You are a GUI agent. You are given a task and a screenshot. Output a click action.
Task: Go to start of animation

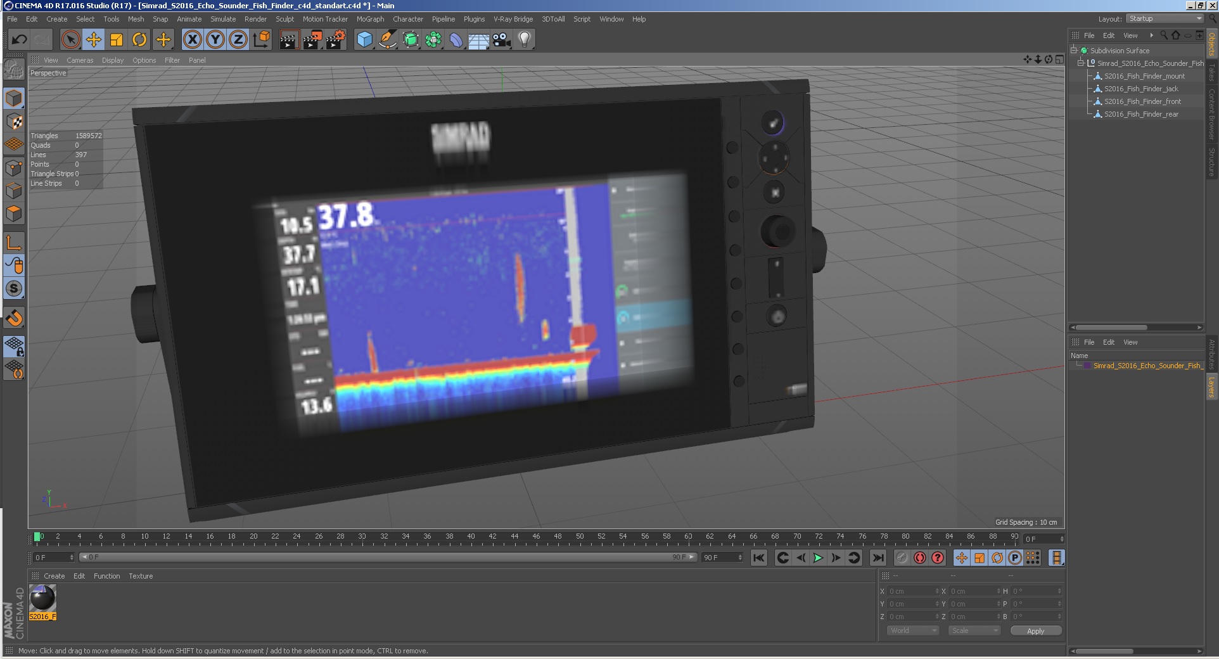(758, 558)
